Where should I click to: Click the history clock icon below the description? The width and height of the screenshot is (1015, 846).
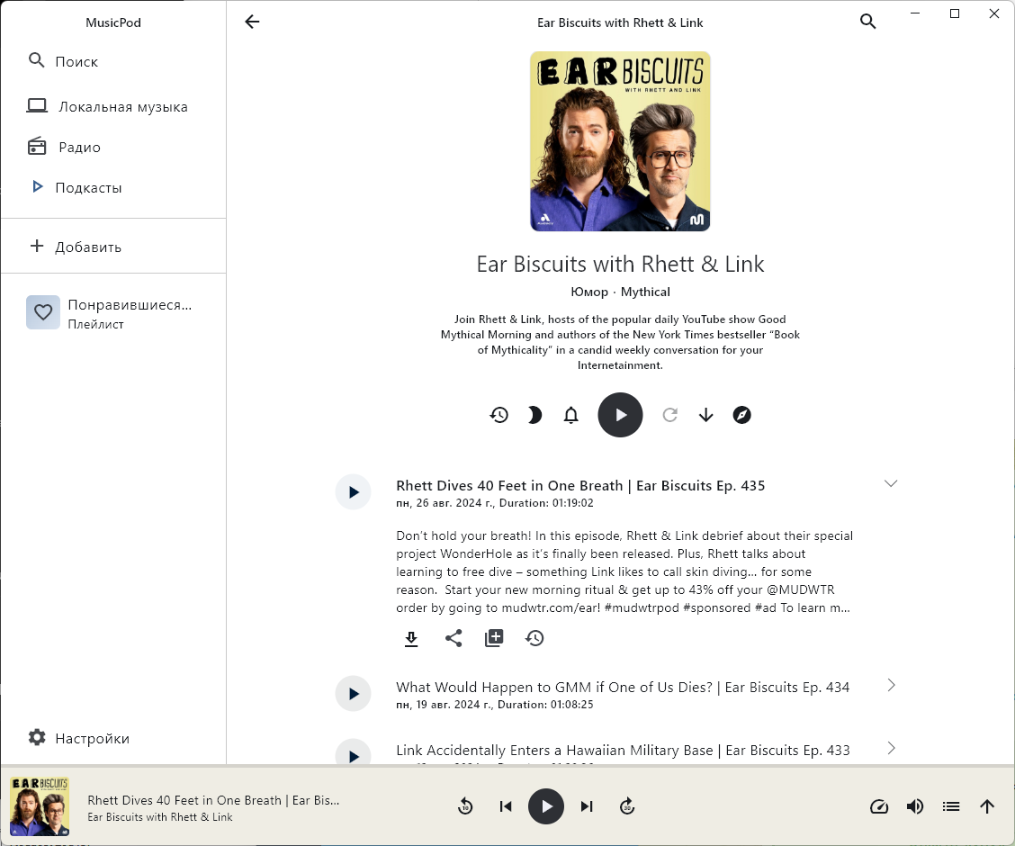tap(499, 415)
